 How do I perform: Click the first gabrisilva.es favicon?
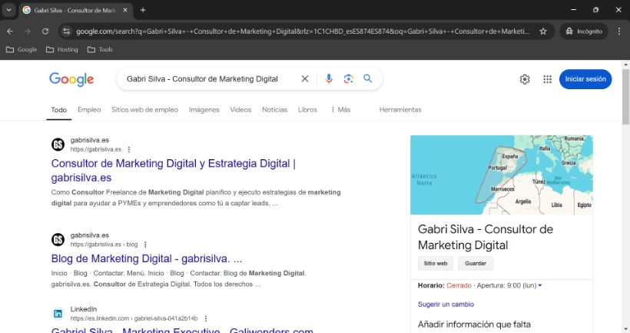pyautogui.click(x=58, y=145)
